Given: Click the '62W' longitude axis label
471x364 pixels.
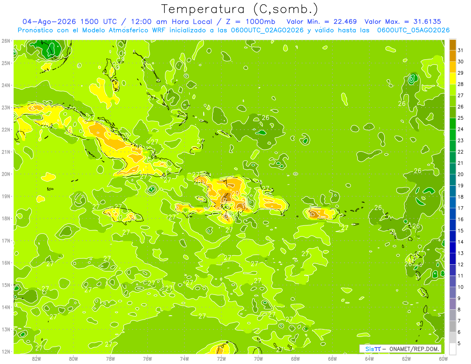Looking at the screenshot, I should (x=406, y=359).
